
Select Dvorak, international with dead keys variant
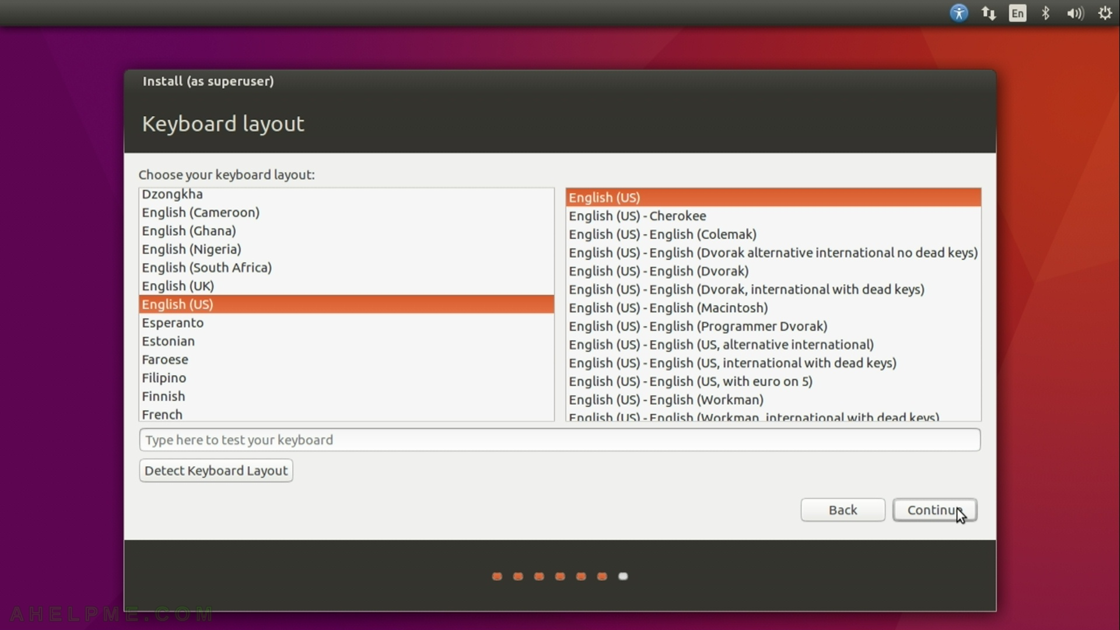pos(773,289)
